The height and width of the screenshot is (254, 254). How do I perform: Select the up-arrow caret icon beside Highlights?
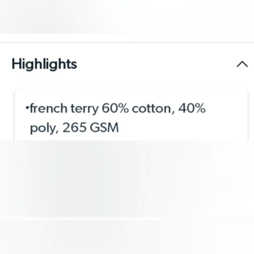point(242,64)
